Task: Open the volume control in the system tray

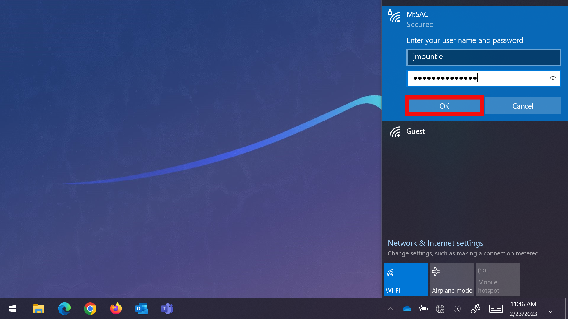Action: coord(456,309)
